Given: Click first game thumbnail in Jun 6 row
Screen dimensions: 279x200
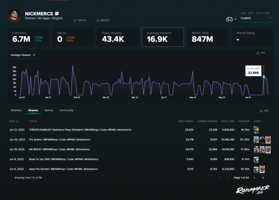Looking at the screenshot, I should coord(256,169).
